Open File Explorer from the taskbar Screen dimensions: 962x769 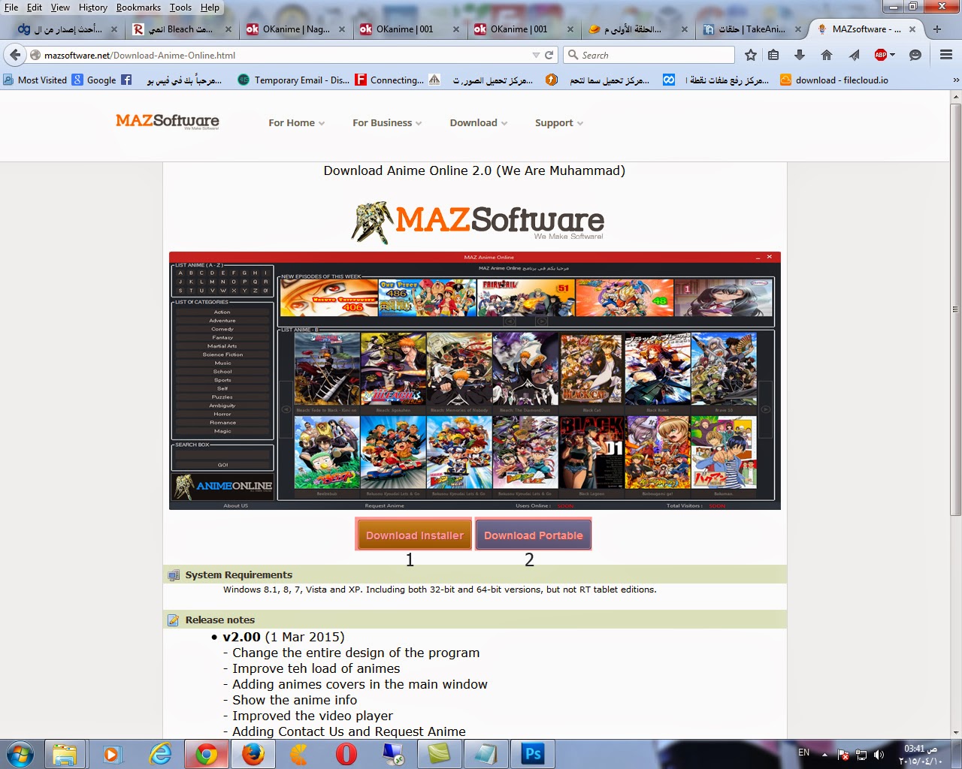tap(65, 754)
